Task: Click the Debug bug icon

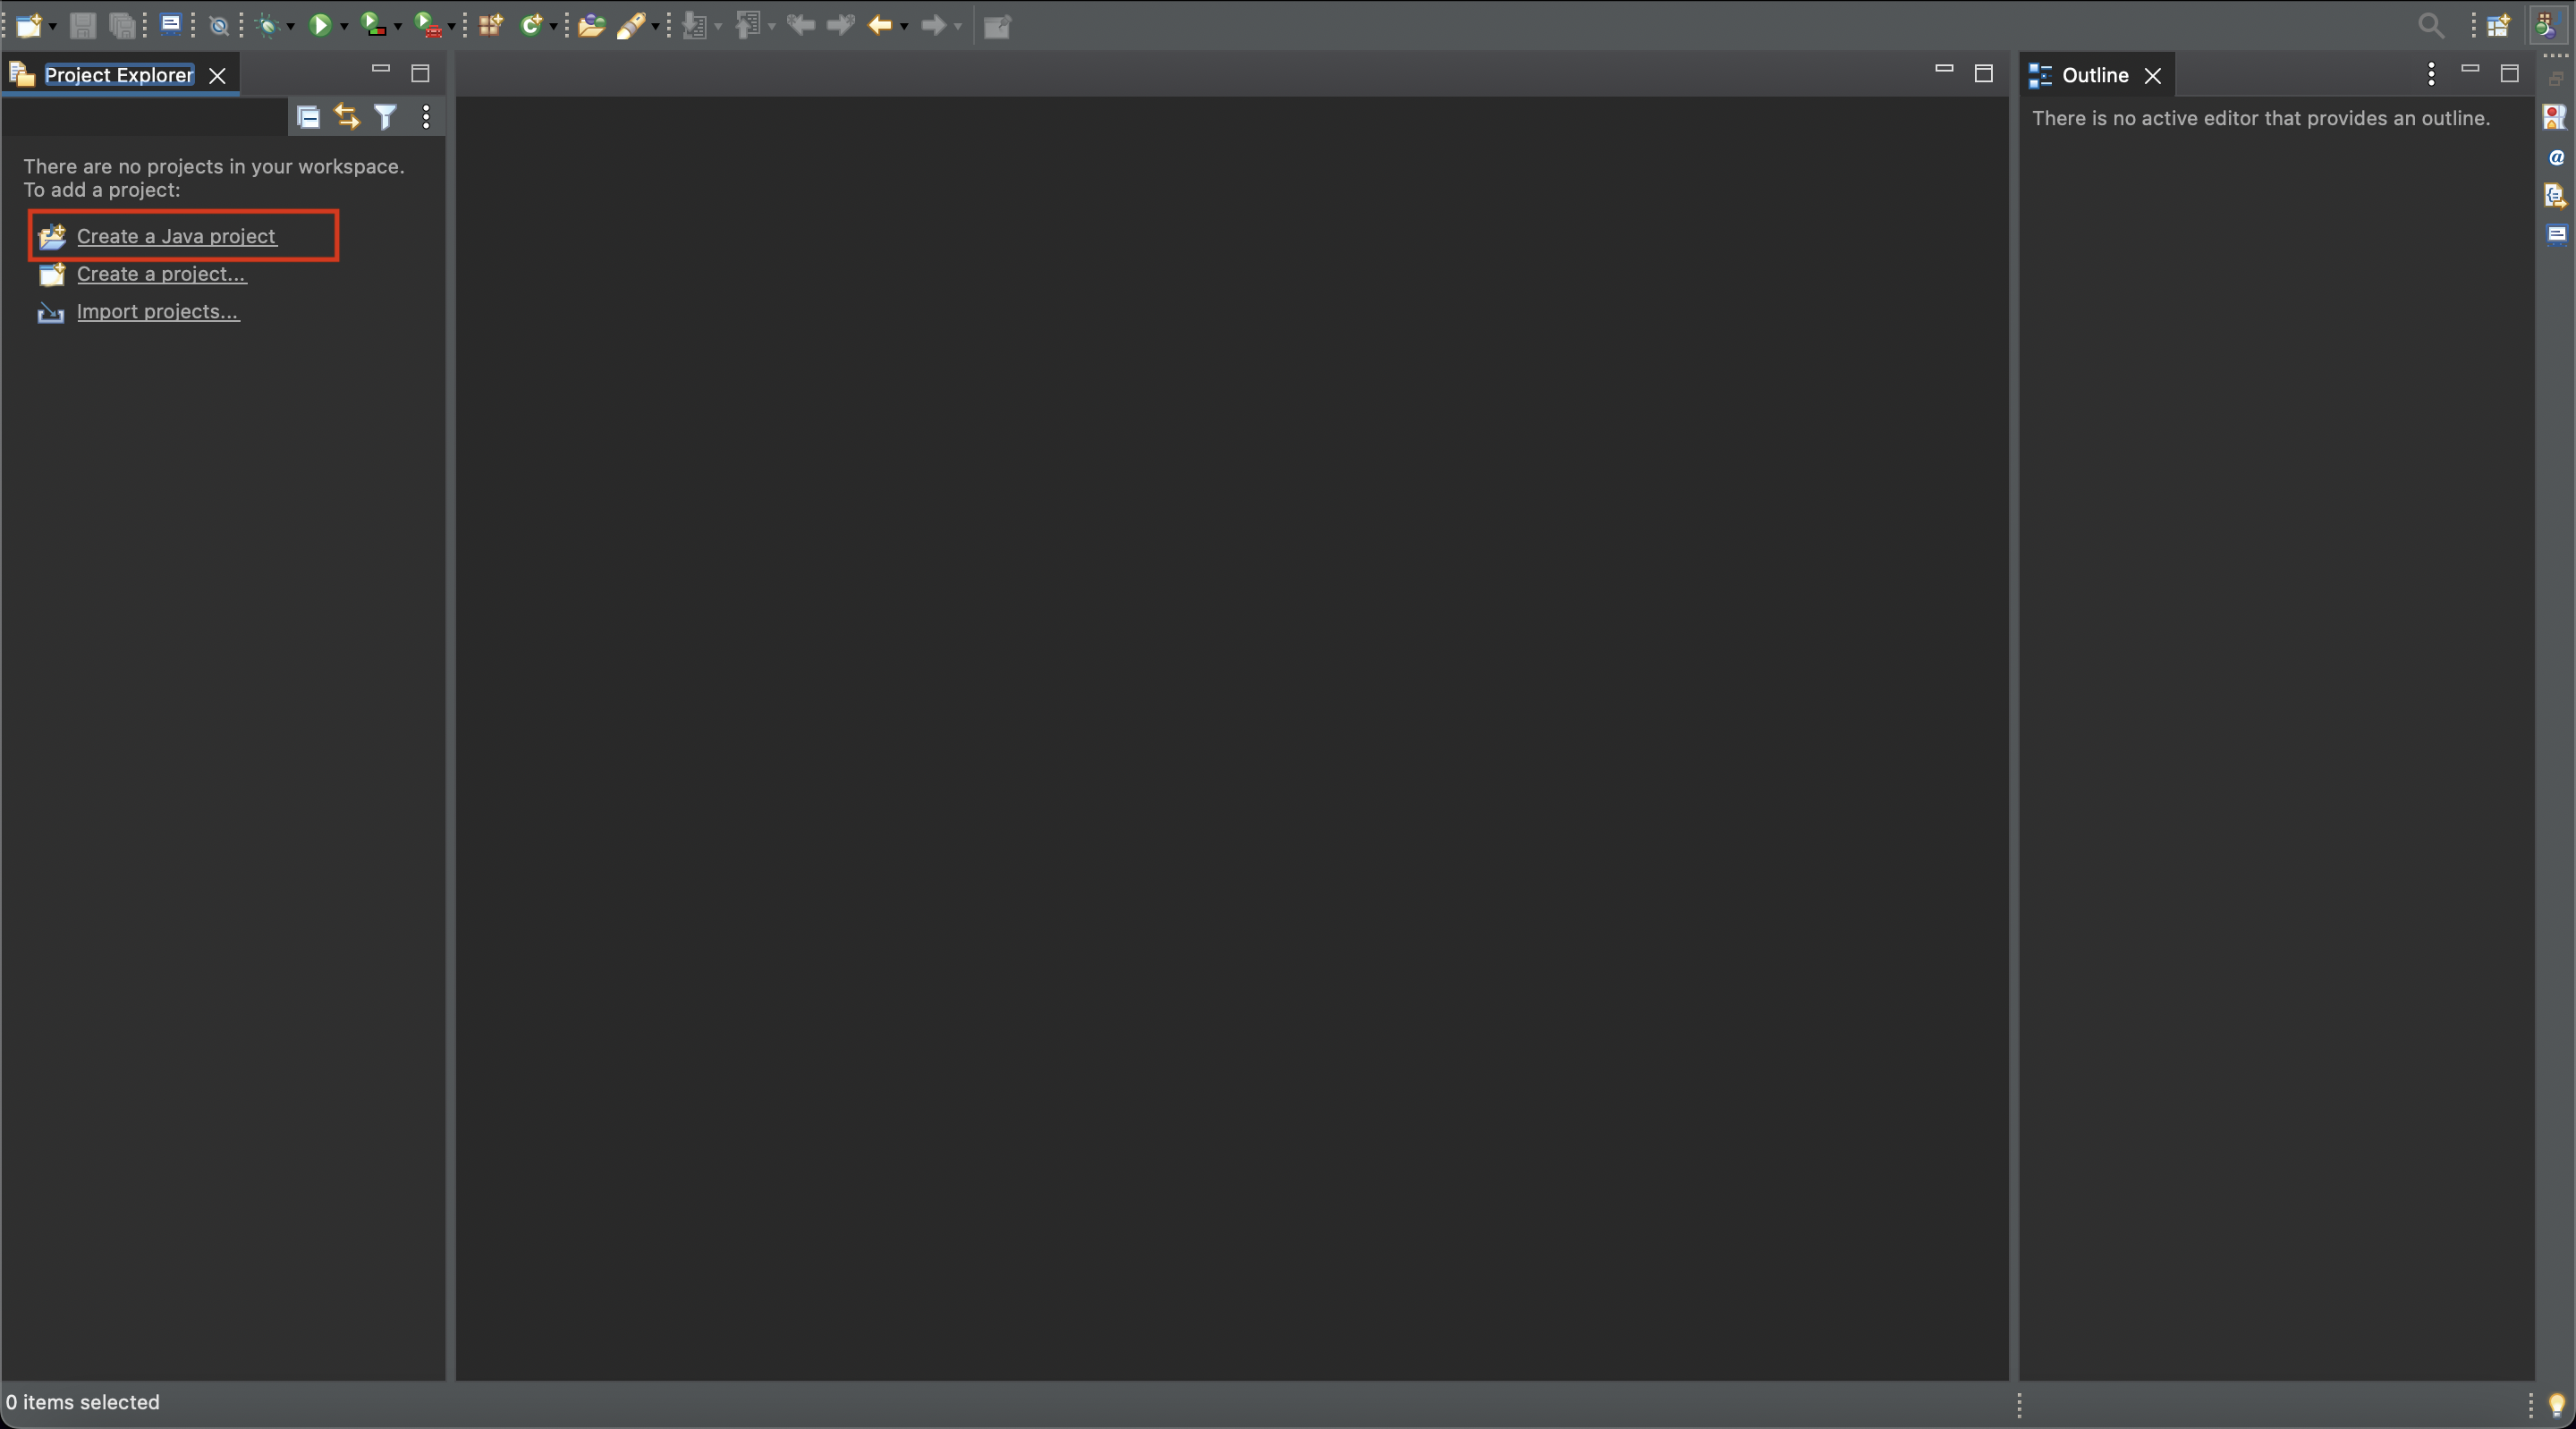Action: [x=267, y=26]
